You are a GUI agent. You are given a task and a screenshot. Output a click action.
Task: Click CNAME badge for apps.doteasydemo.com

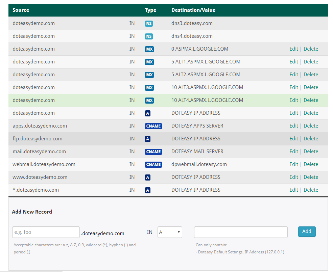153,126
